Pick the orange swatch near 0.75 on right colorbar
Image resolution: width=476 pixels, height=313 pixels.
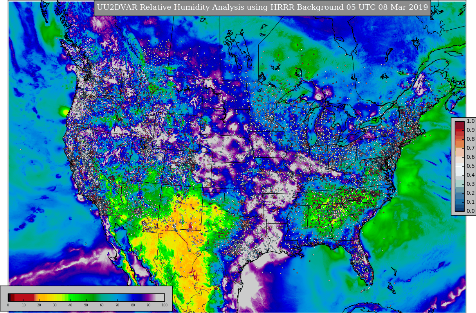pyautogui.click(x=460, y=144)
